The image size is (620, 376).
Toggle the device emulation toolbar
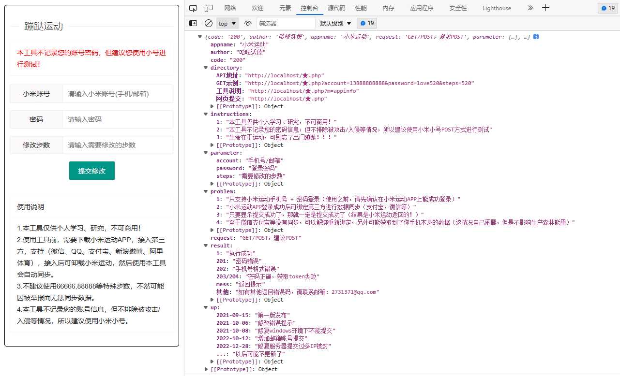[x=208, y=8]
